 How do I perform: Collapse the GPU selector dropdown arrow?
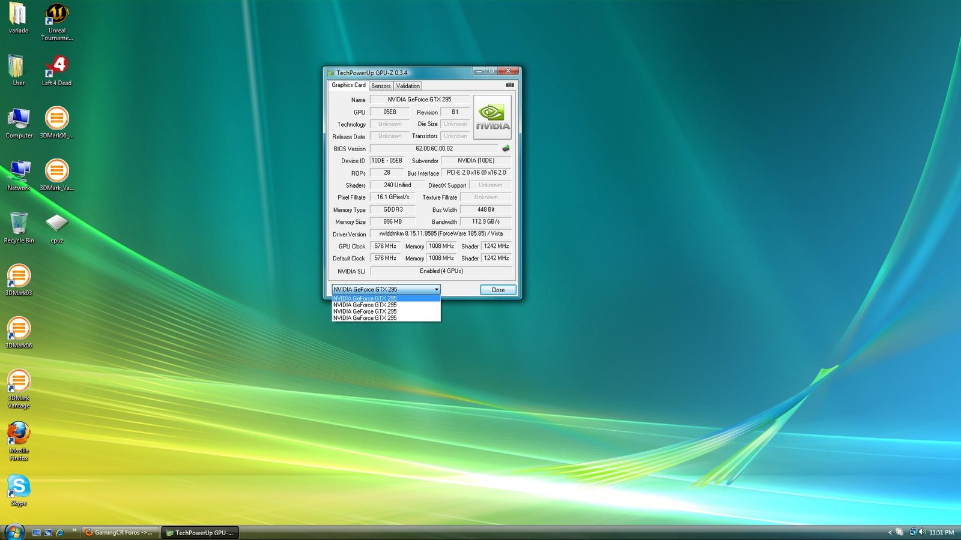[x=437, y=289]
